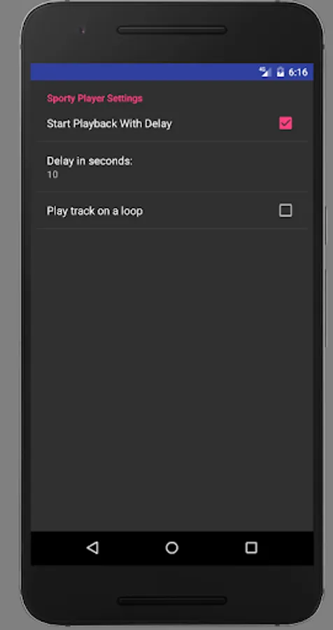
Task: Click the 6:16 clock in status bar
Action: point(298,72)
